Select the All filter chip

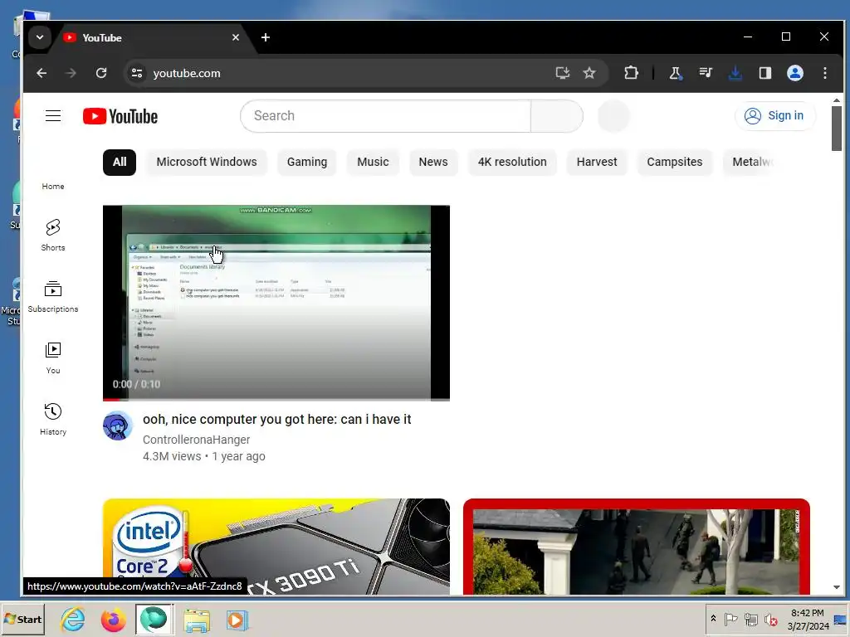click(x=120, y=162)
